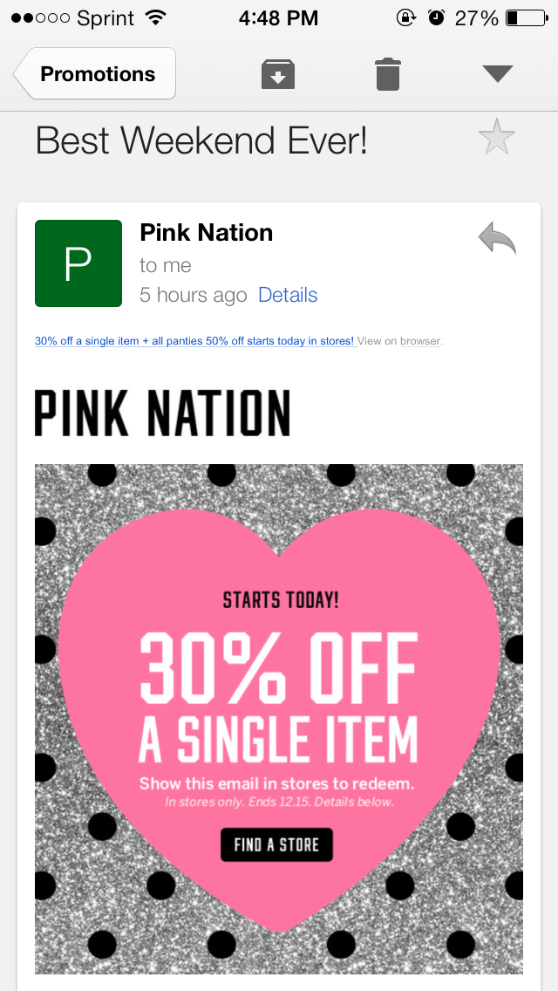Go back to Promotions
Image resolution: width=558 pixels, height=991 pixels.
pyautogui.click(x=95, y=74)
